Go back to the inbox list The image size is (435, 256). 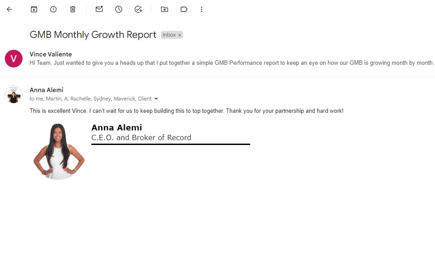[9, 9]
